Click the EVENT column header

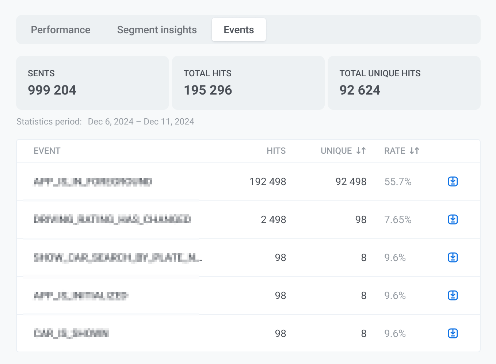[x=47, y=151]
